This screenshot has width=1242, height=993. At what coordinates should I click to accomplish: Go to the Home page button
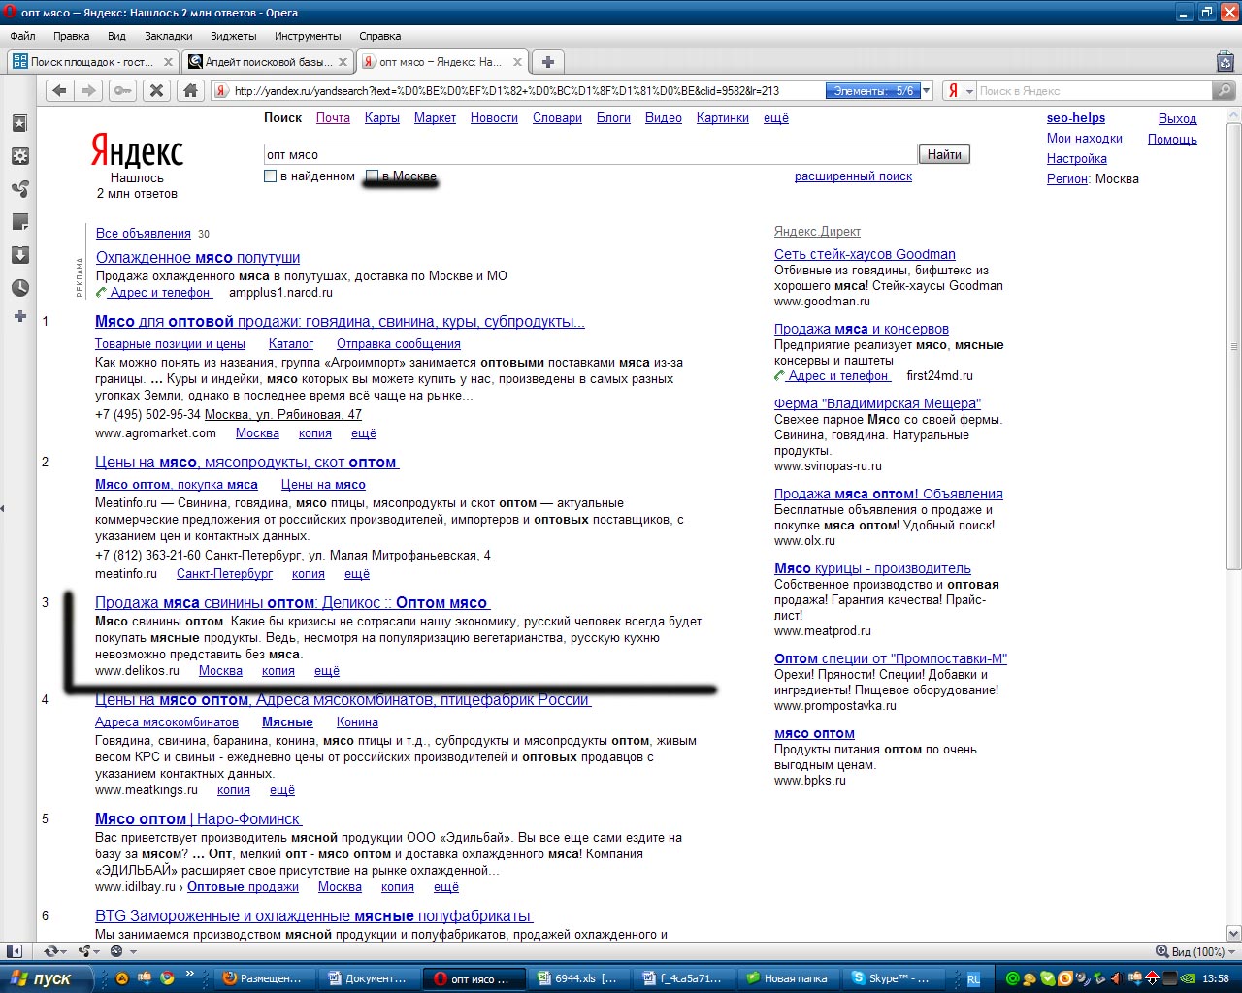click(190, 90)
